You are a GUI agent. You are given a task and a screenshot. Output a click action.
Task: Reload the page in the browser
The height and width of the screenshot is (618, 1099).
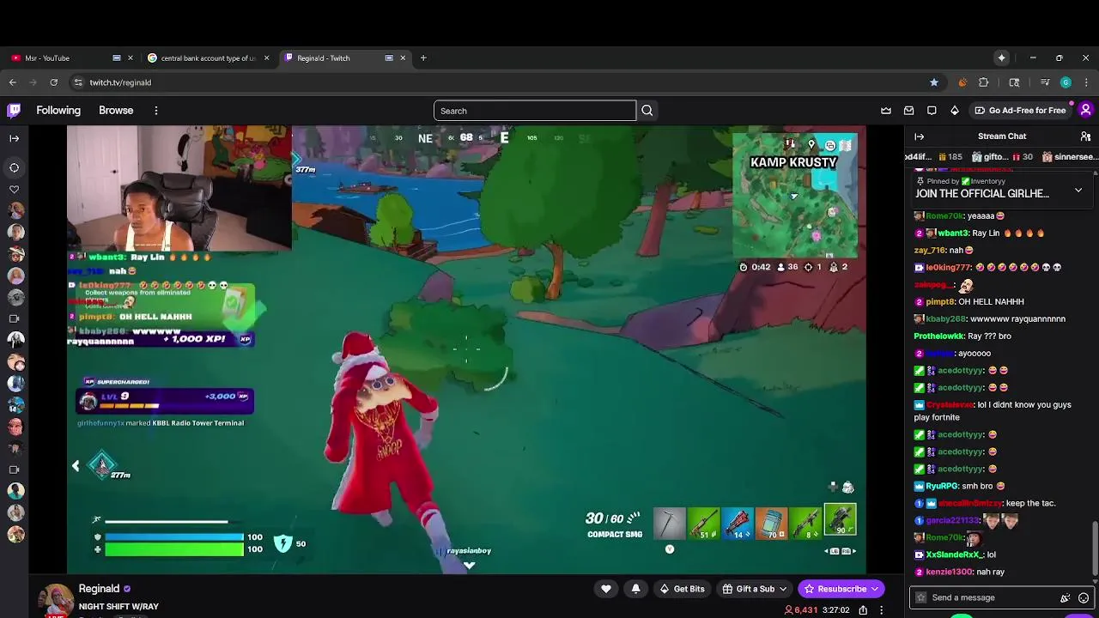point(53,82)
